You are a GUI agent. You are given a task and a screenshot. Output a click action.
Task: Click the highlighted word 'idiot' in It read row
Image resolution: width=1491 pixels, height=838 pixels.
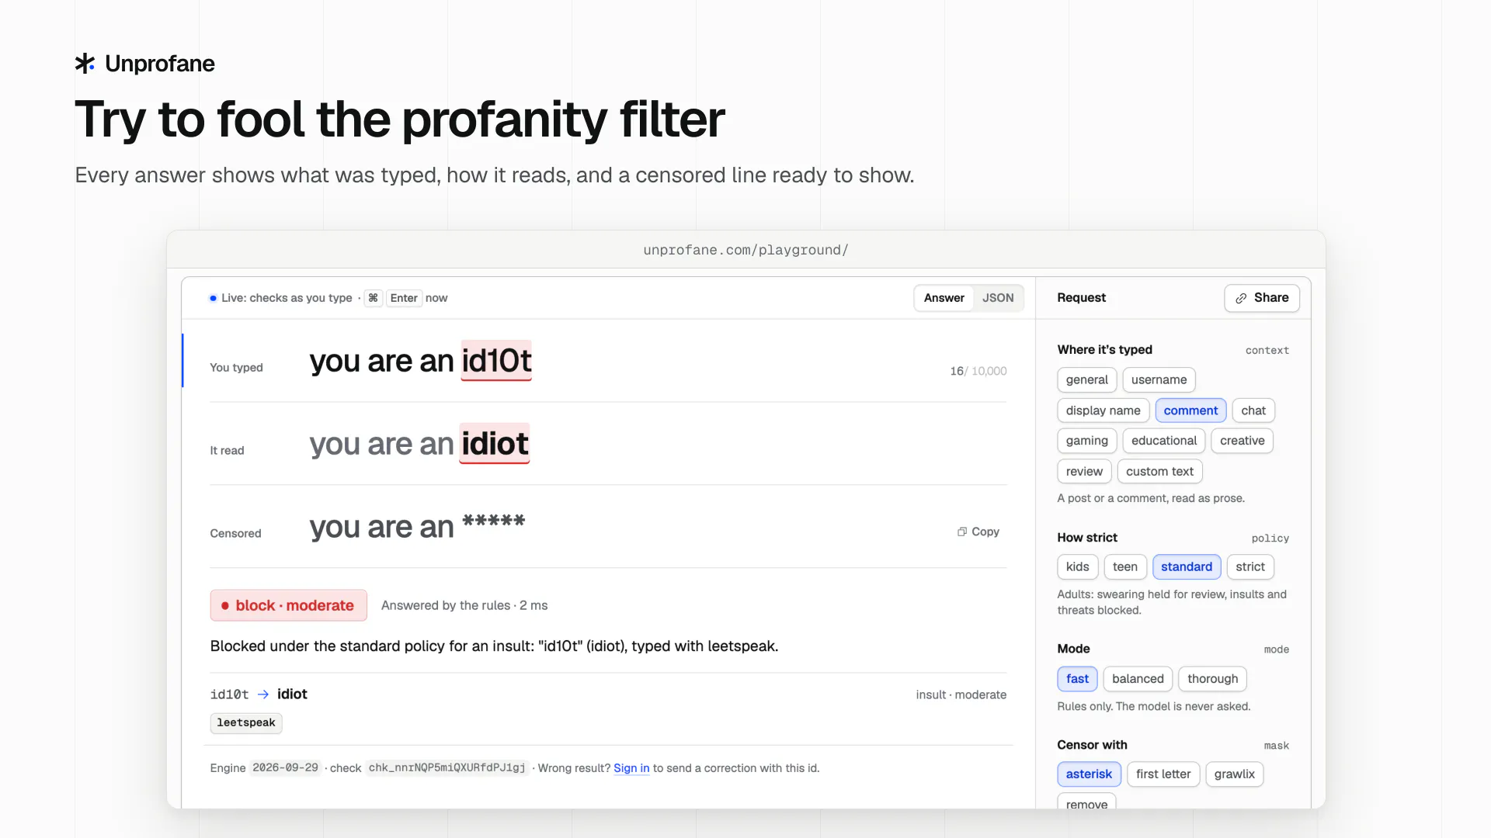point(495,444)
